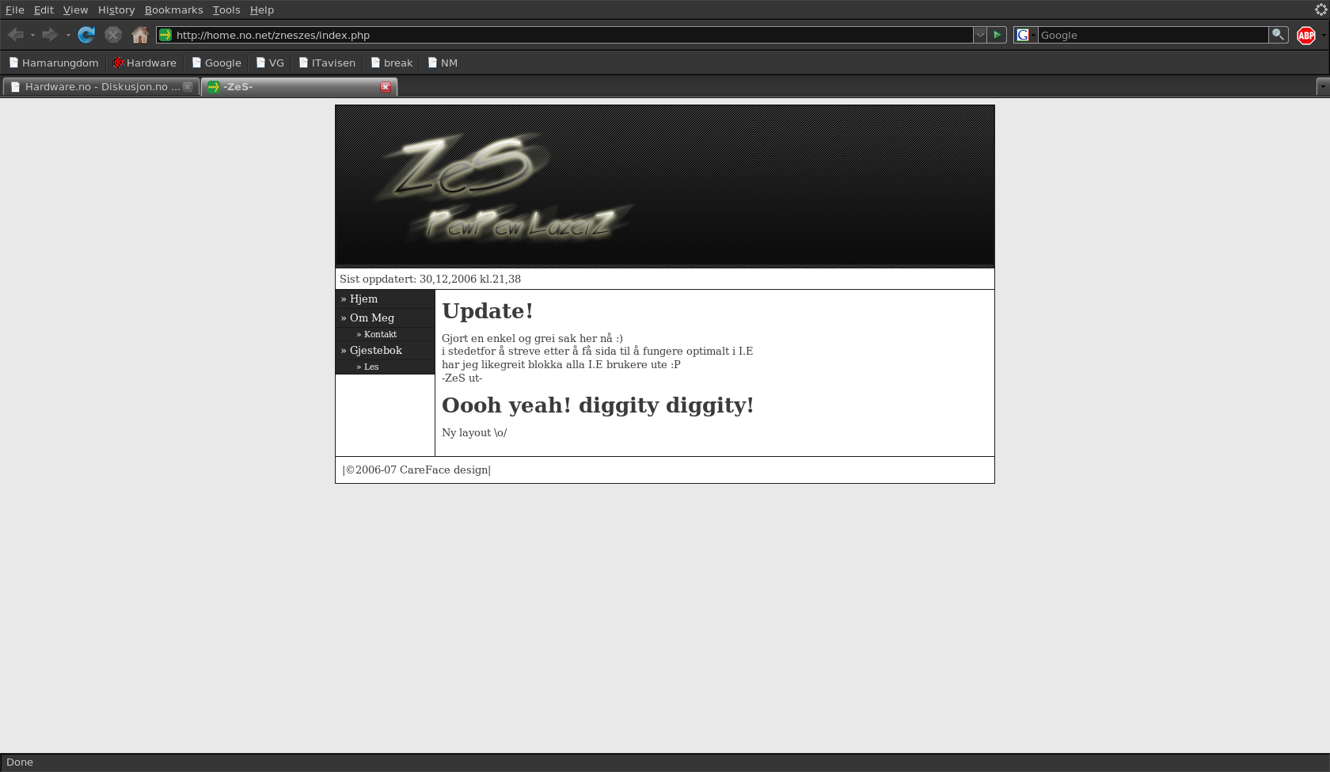Open the Home page icon

(x=140, y=35)
